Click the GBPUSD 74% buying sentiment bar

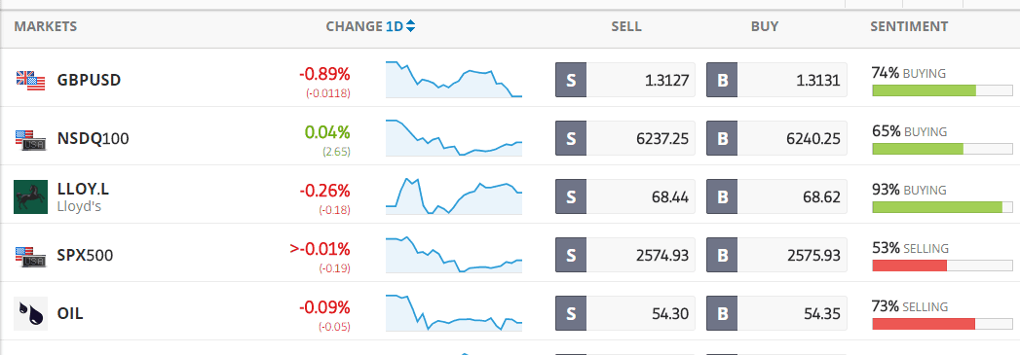tap(942, 90)
